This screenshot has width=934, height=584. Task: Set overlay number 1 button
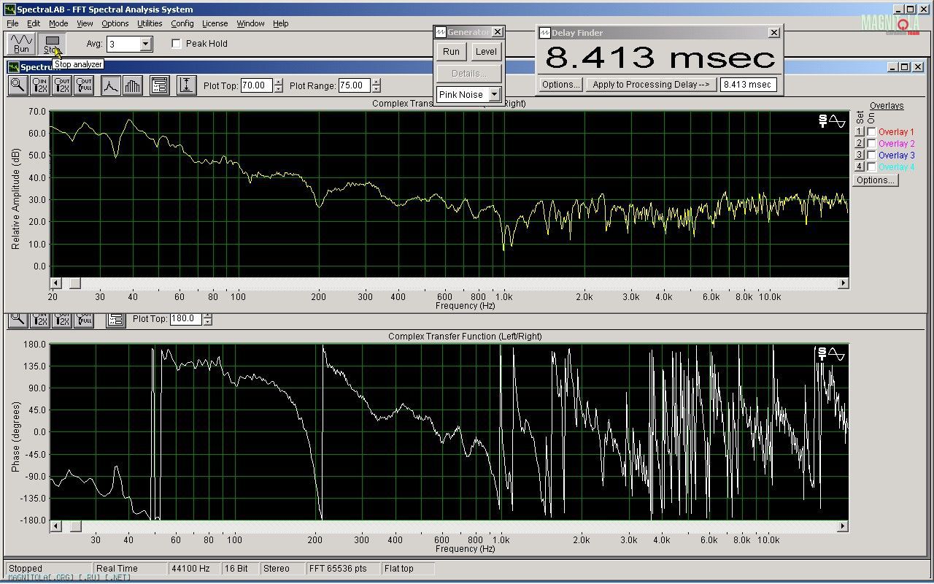860,132
